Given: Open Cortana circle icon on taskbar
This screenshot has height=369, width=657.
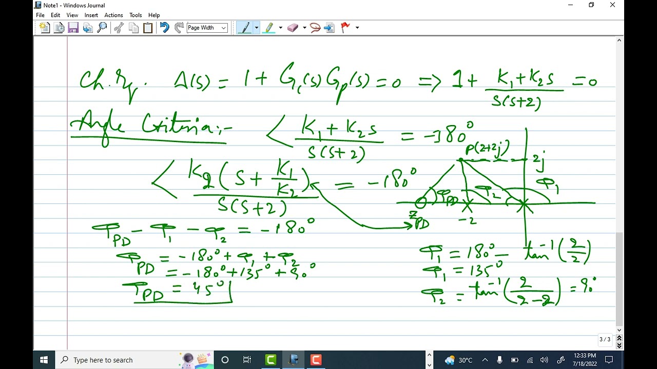Looking at the screenshot, I should [x=225, y=360].
